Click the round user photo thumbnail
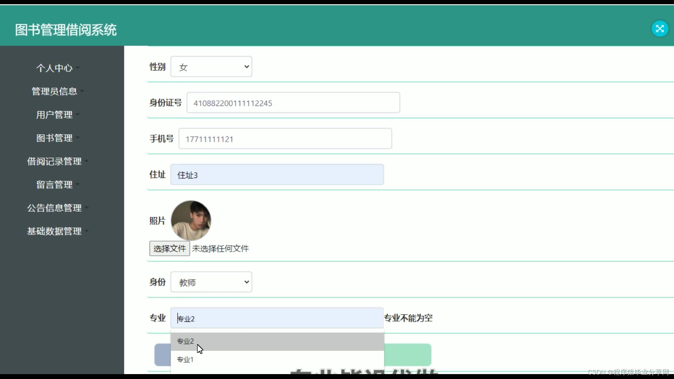The image size is (674, 379). click(191, 220)
